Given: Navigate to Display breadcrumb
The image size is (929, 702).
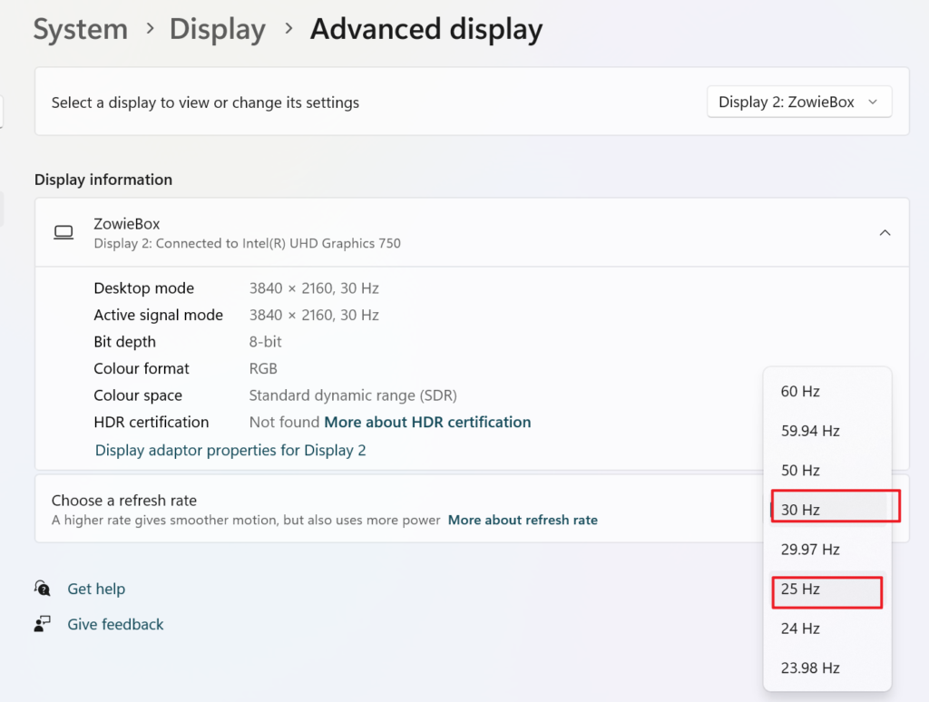Looking at the screenshot, I should [x=217, y=29].
